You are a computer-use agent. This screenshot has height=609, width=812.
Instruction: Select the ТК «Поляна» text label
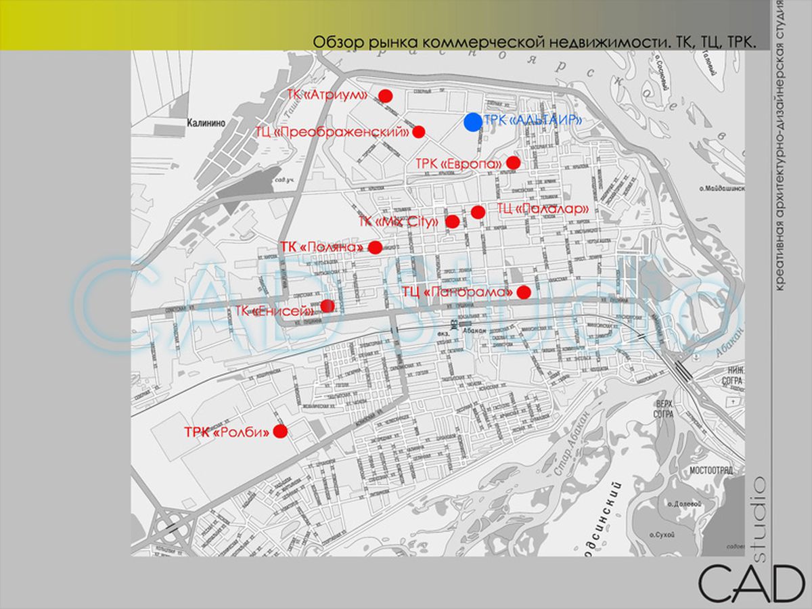tap(321, 248)
